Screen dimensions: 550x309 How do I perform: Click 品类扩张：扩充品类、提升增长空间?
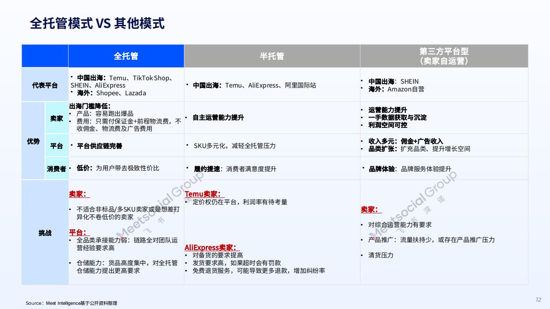419,149
